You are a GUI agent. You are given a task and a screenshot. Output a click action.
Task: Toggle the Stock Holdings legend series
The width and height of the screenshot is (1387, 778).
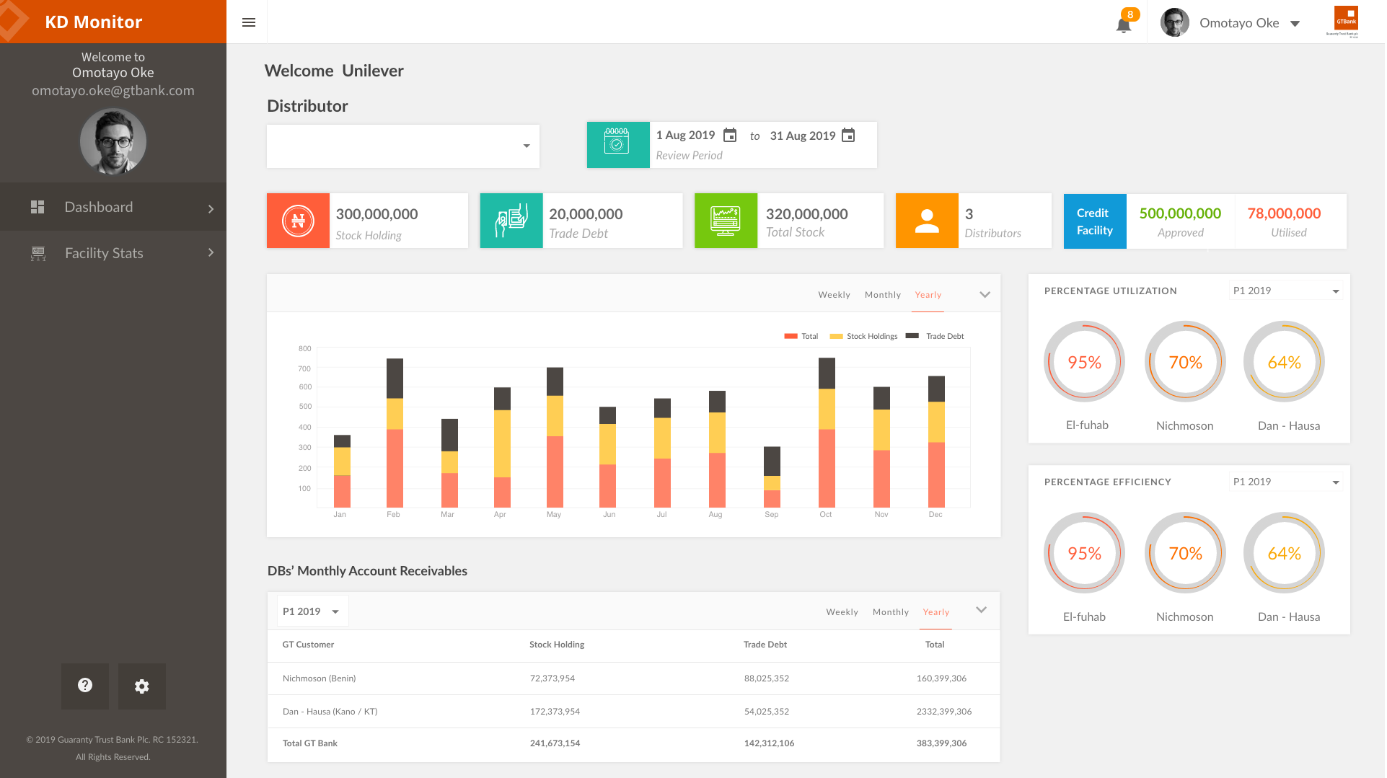(x=864, y=336)
